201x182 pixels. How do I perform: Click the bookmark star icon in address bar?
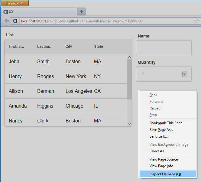point(197,21)
